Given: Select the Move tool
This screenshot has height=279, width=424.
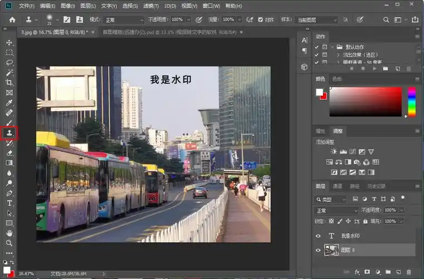Looking at the screenshot, I should [9, 42].
